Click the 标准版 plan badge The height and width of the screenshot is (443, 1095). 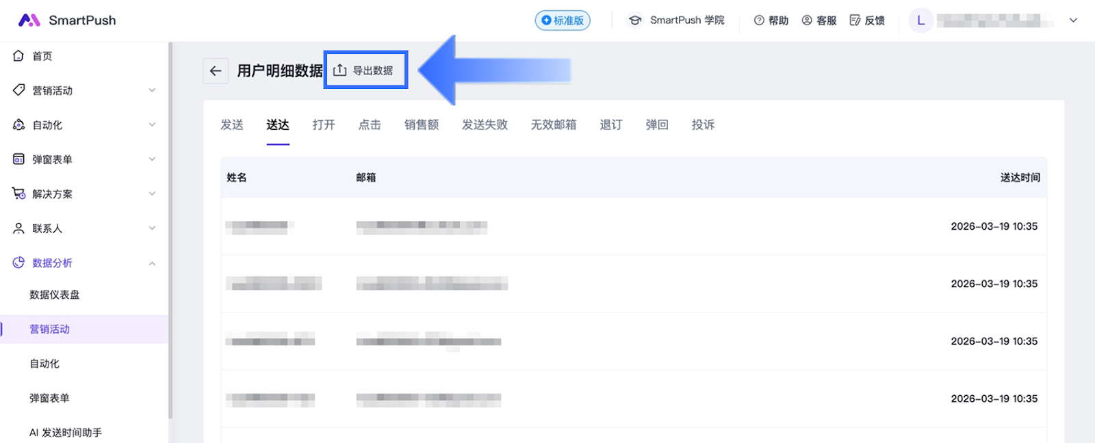(563, 21)
